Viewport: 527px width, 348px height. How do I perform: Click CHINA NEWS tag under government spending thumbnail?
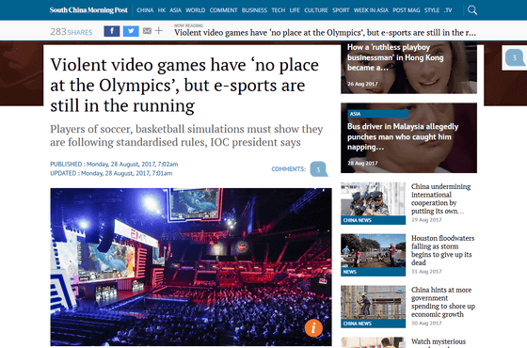(373, 324)
